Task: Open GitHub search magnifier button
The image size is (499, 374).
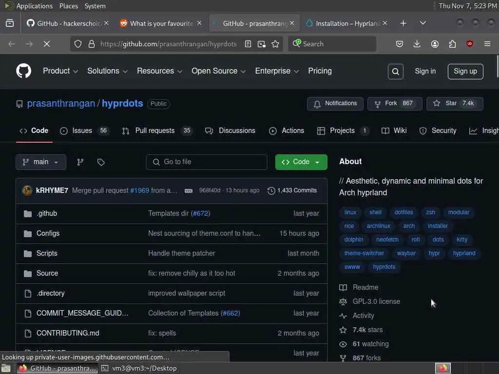Action: click(x=396, y=71)
